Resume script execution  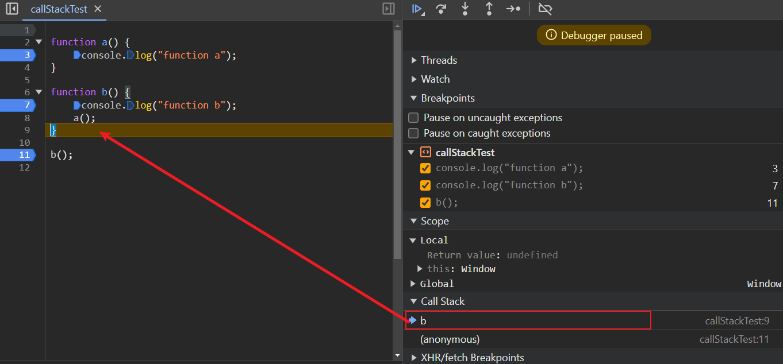417,9
